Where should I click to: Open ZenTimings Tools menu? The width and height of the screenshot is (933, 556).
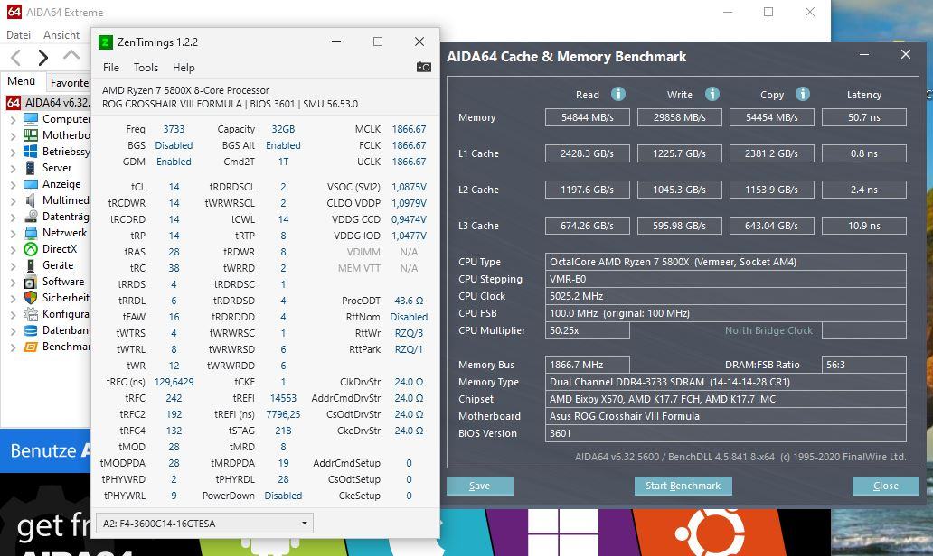click(x=146, y=68)
